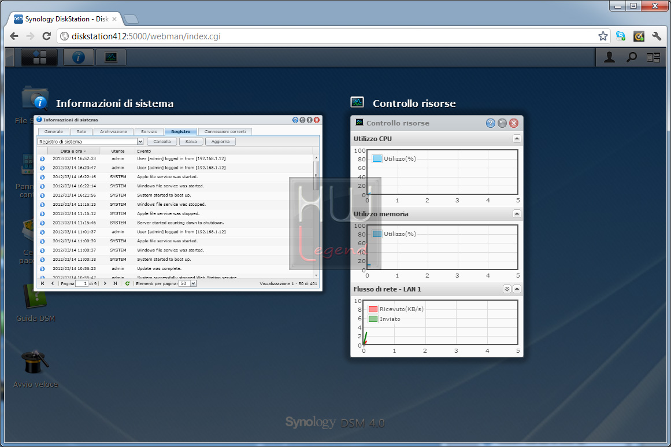Click the Cancella button
Viewport: 671px width, 447px height.
tap(162, 141)
